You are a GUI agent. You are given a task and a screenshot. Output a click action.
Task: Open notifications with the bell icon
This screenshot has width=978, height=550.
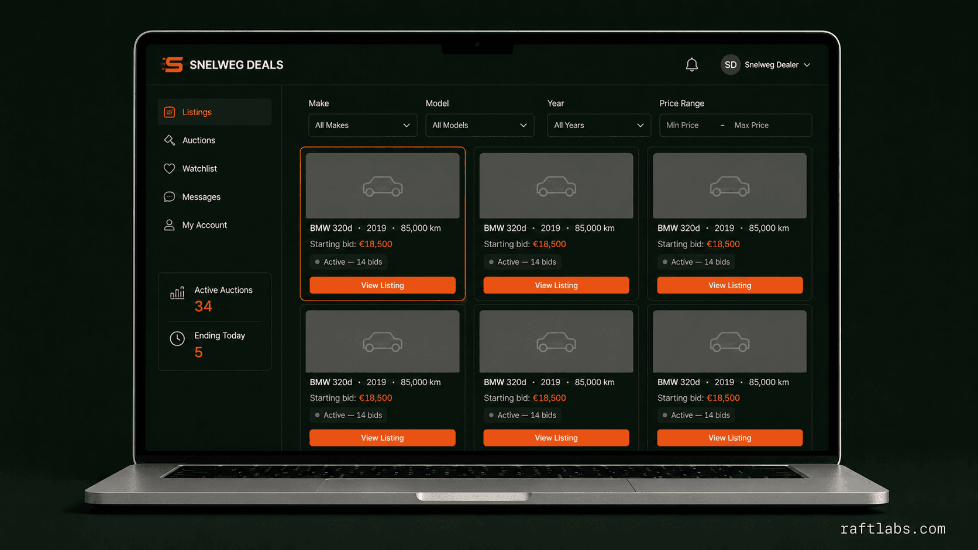pos(691,65)
